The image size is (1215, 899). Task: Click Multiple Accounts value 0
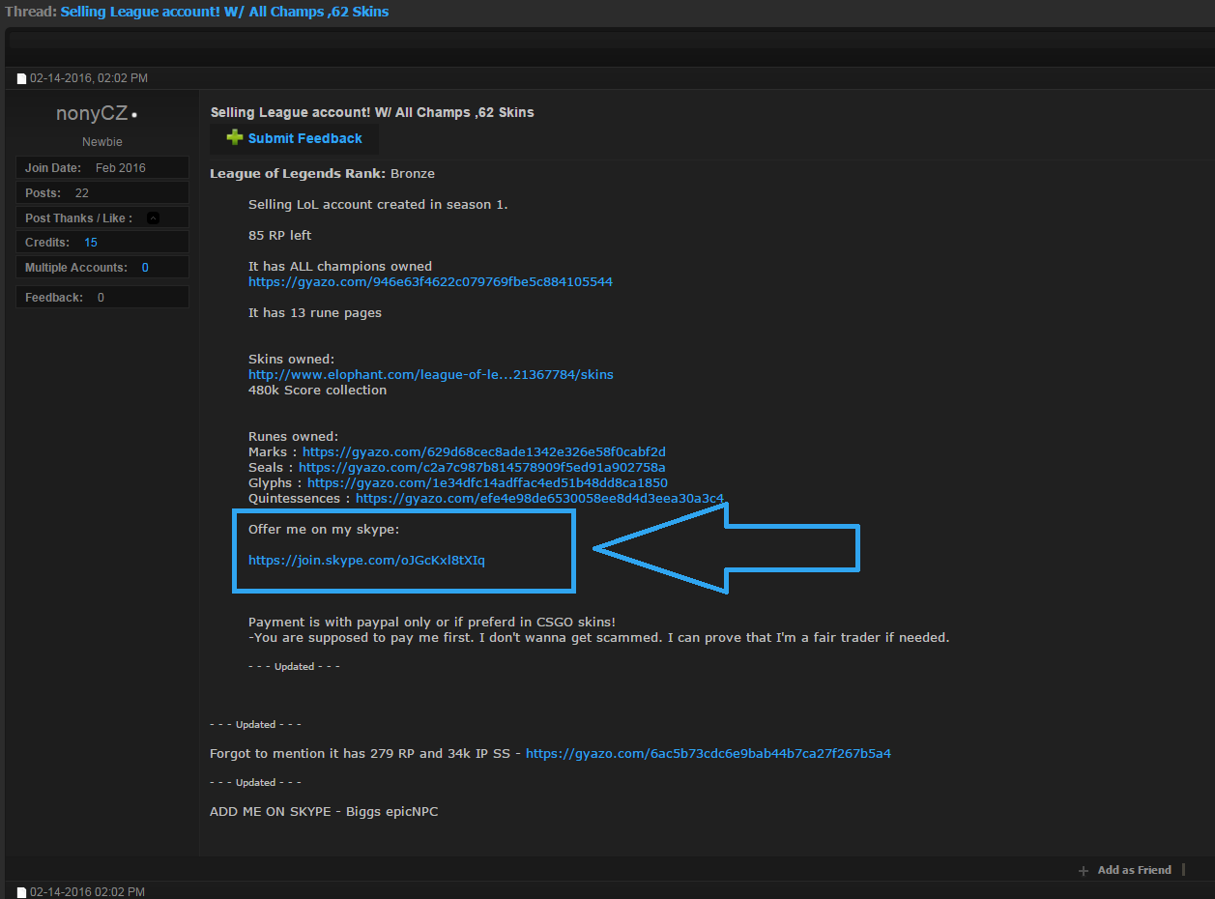pyautogui.click(x=145, y=268)
